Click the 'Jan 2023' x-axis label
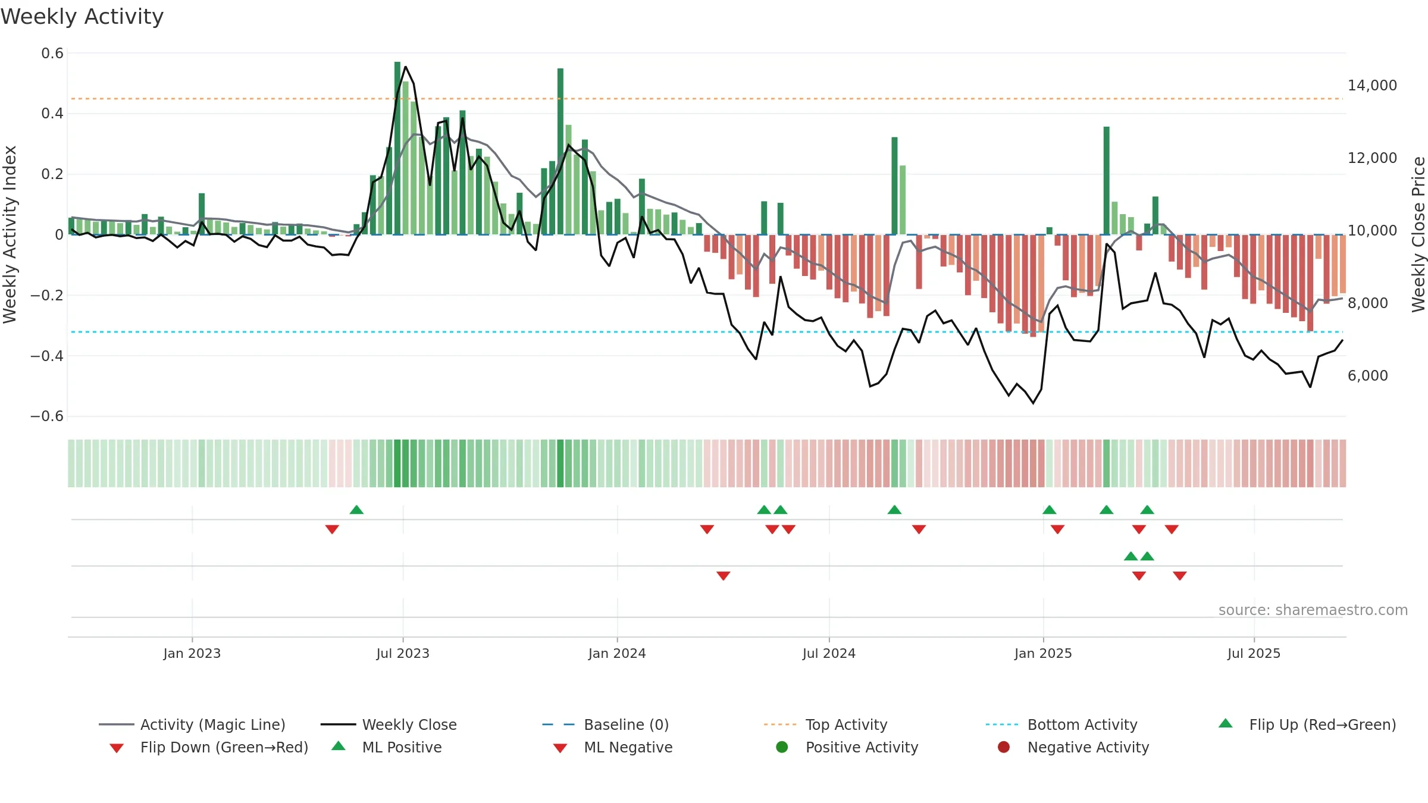1428x803 pixels. click(x=192, y=653)
